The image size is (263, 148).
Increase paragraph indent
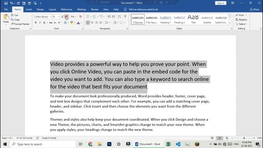pyautogui.click(x=113, y=16)
